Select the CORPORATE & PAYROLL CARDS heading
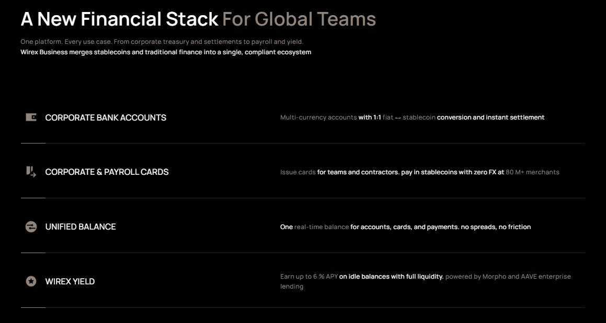 tap(107, 172)
